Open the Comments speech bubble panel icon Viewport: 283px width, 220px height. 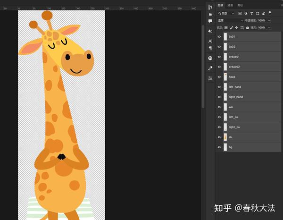coord(210,21)
